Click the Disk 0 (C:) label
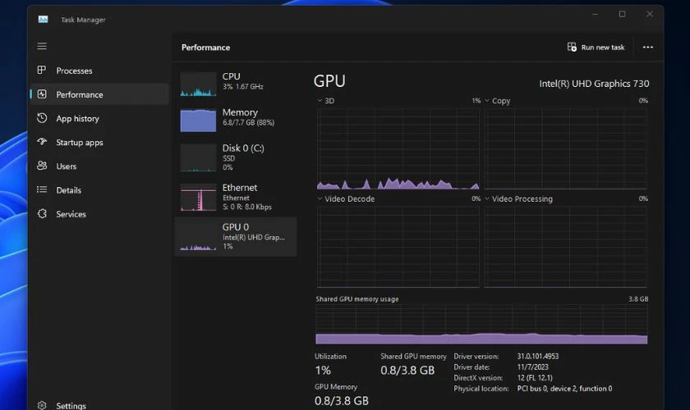This screenshot has height=410, width=690. pyautogui.click(x=243, y=148)
